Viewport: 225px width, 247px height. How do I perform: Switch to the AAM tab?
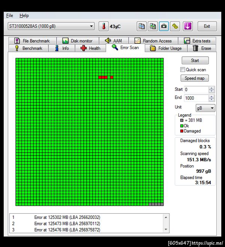pos(114,41)
